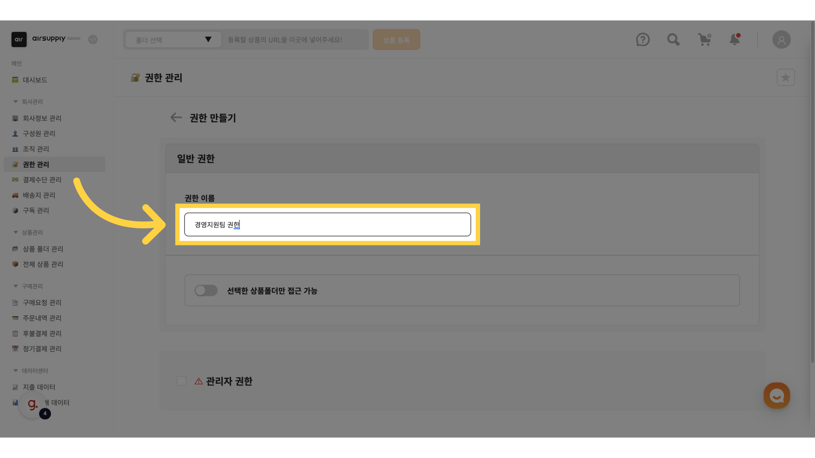This screenshot has height=458, width=815.
Task: Open 주문내역 관리 sidebar link
Action: (42, 318)
